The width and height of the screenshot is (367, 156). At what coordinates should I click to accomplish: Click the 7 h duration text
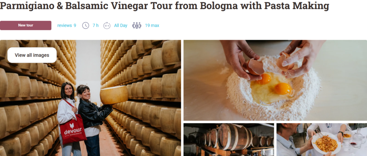tap(96, 25)
